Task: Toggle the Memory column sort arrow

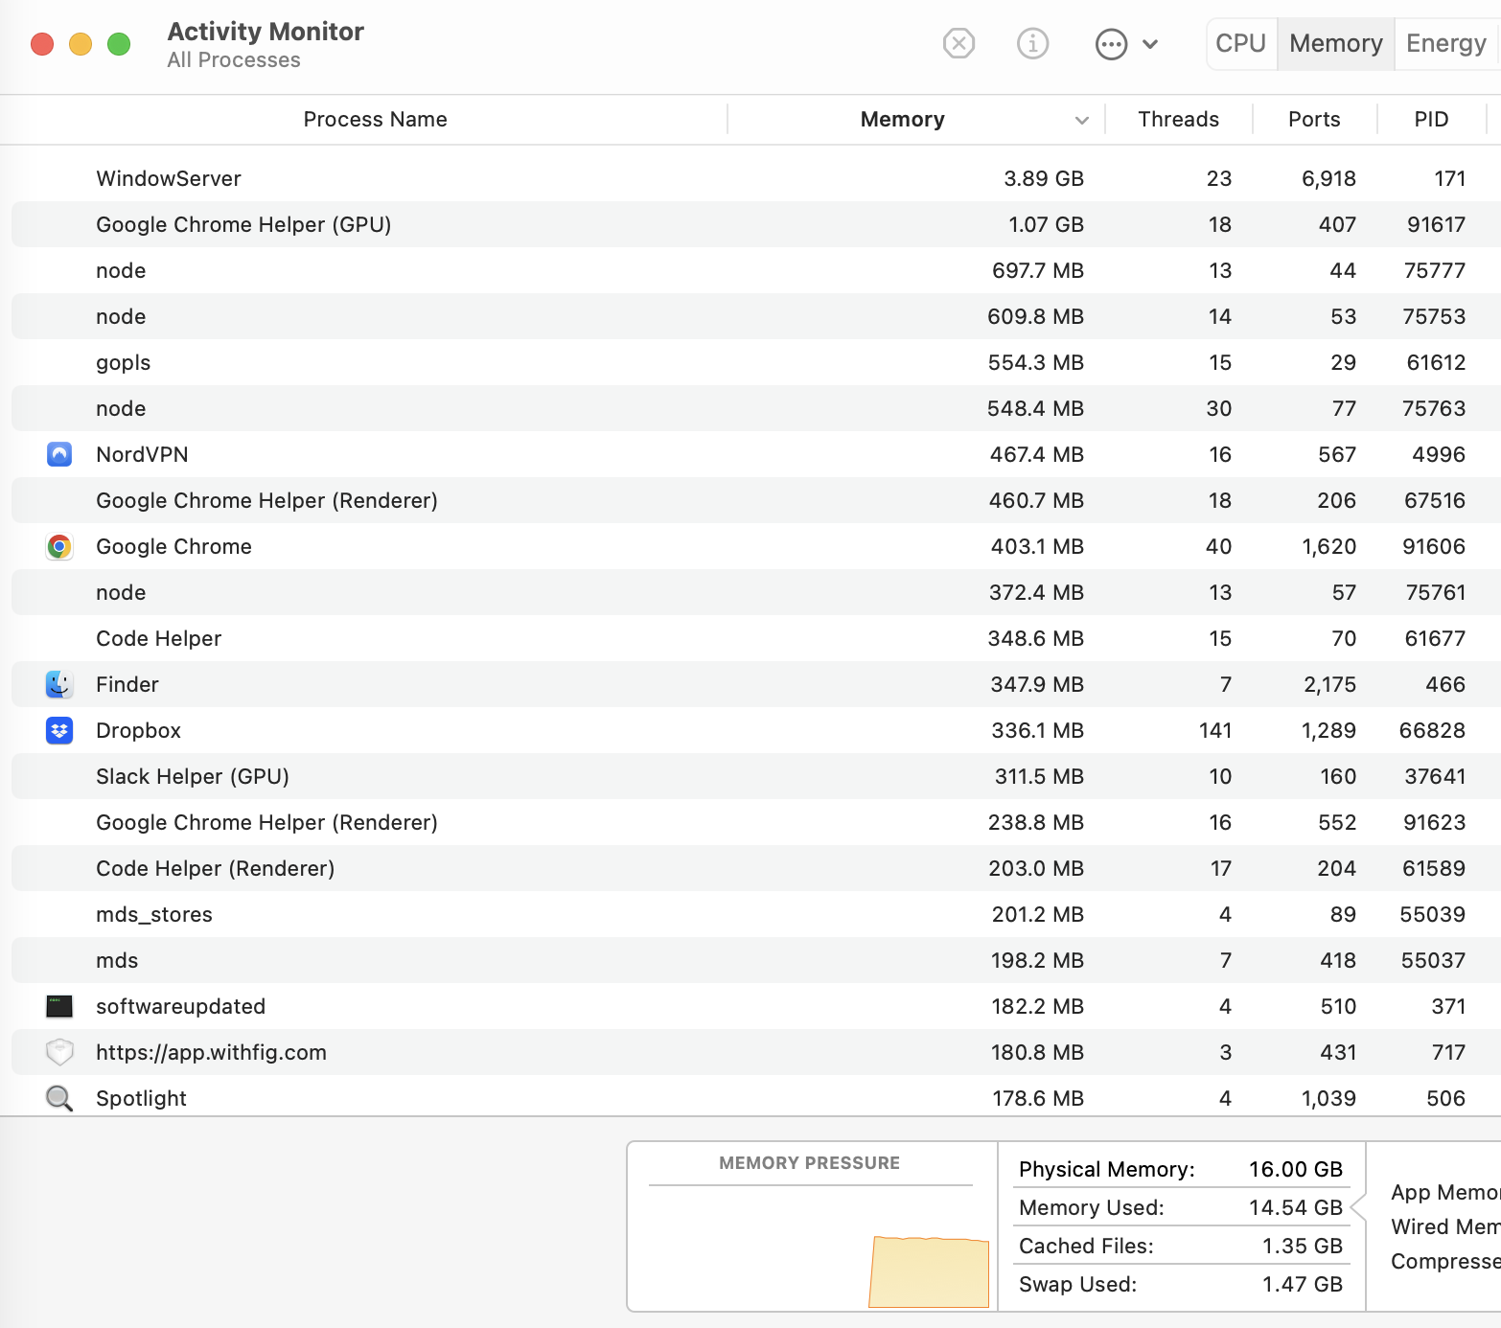Action: pyautogui.click(x=1081, y=120)
